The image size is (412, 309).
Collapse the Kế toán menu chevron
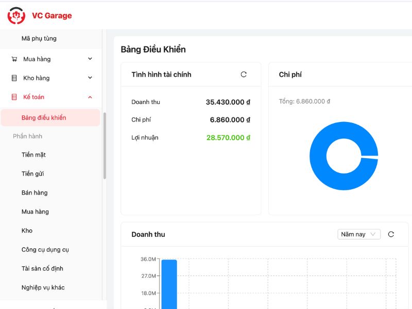tap(90, 97)
